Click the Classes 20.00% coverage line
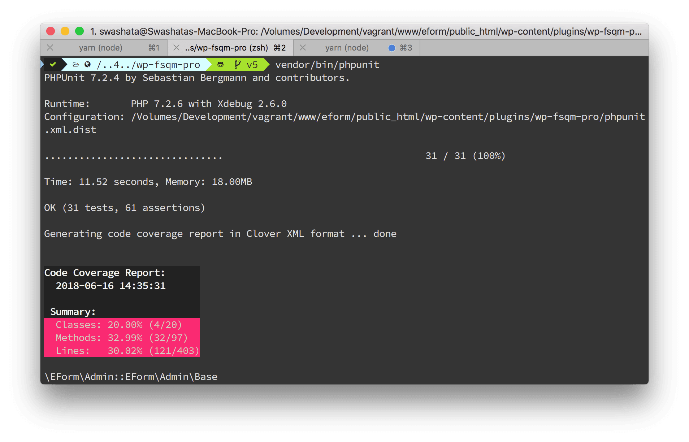This screenshot has width=689, height=442. click(x=118, y=324)
